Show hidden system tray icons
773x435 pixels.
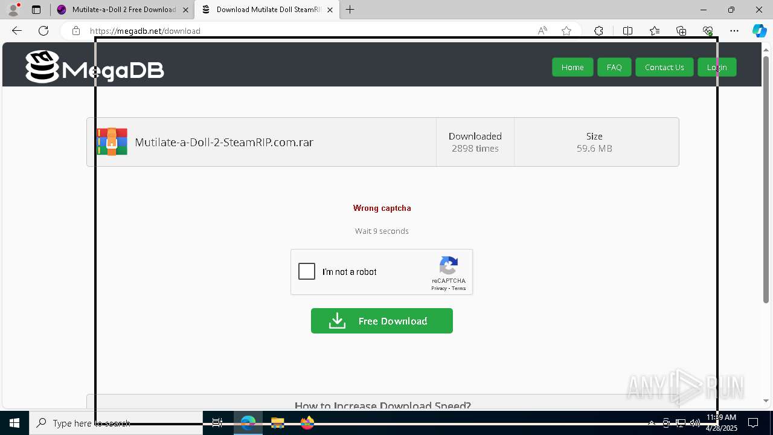(651, 423)
